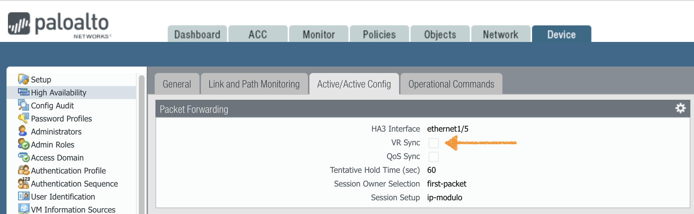694x214 pixels.
Task: Go to the Policies tab
Action: click(379, 34)
